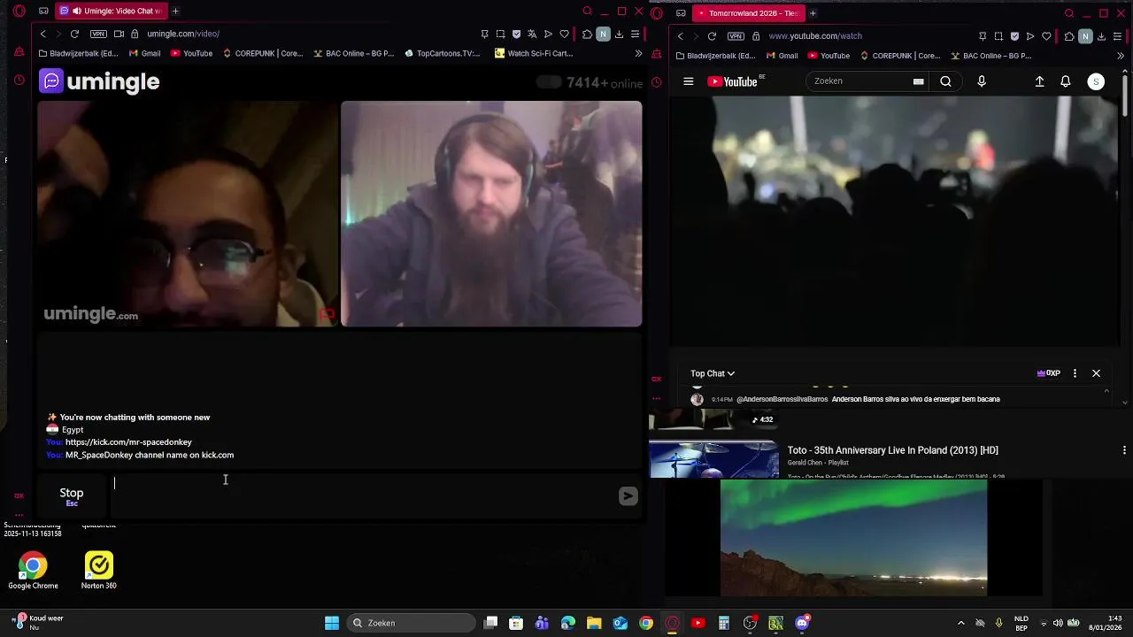The height and width of the screenshot is (637, 1133).
Task: Click the chat message input box
Action: 361,495
